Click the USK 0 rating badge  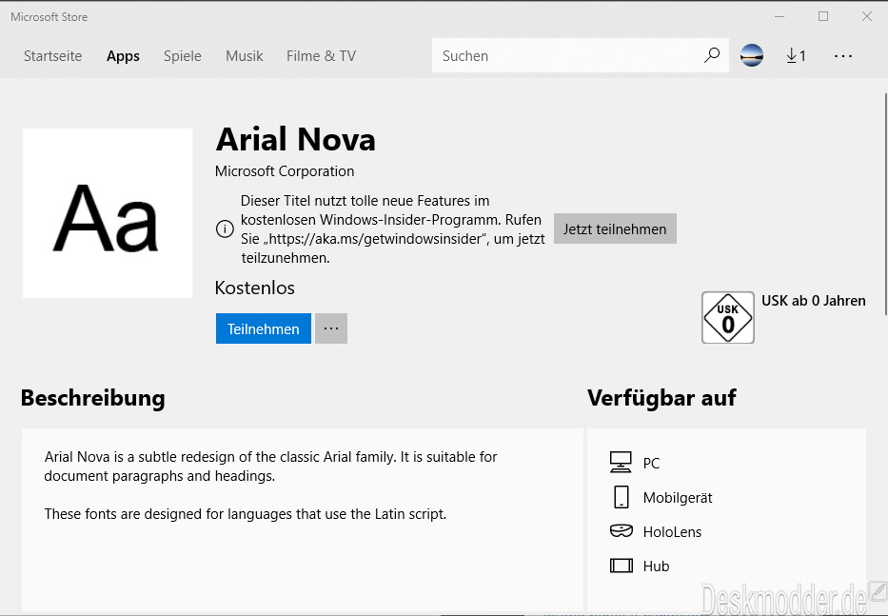click(x=728, y=317)
